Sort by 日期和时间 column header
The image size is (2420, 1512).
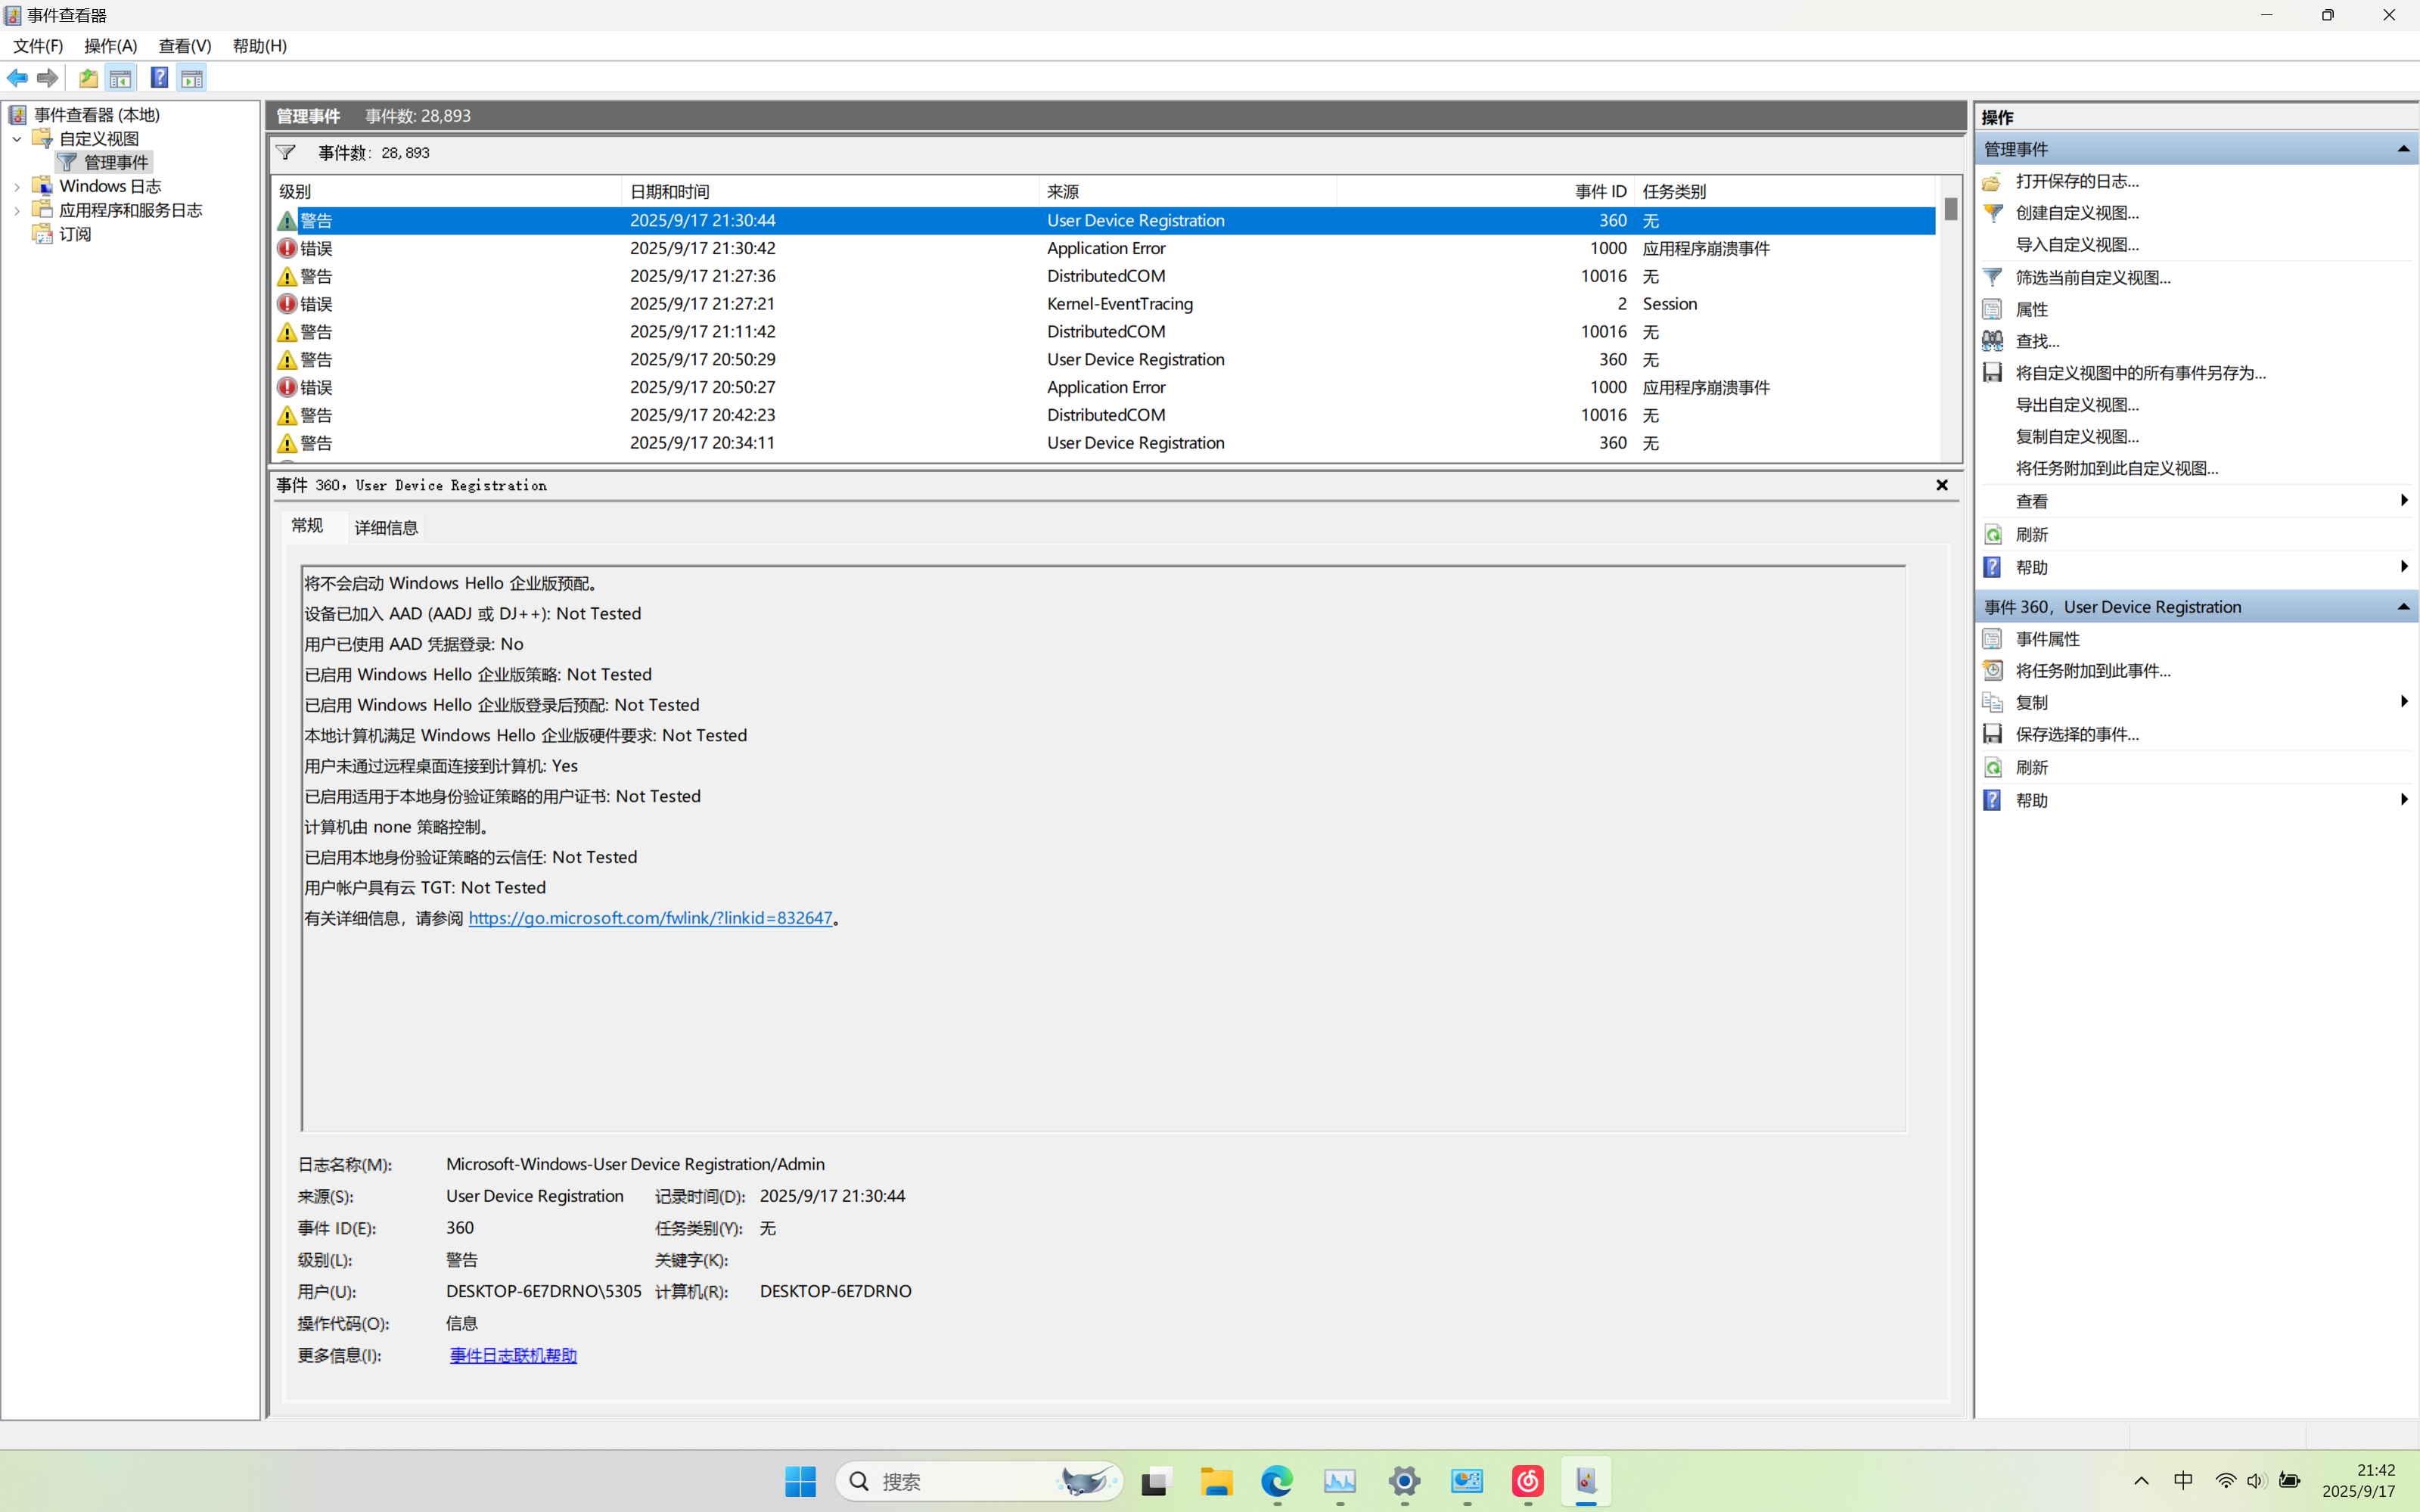coord(830,191)
